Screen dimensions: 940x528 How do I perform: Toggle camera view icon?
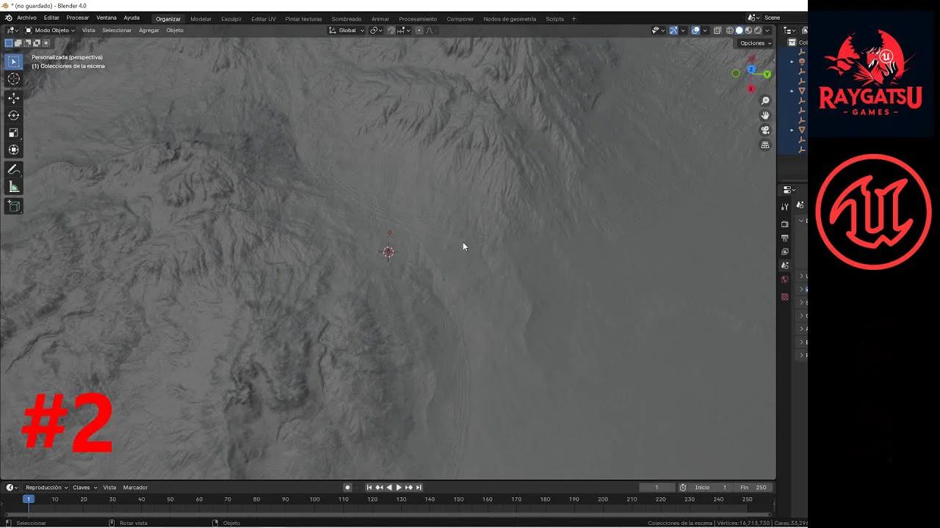coord(765,131)
